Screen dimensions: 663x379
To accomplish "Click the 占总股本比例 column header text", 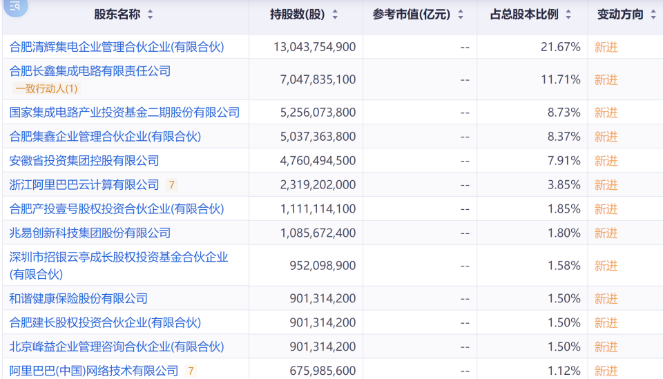I will tap(524, 14).
